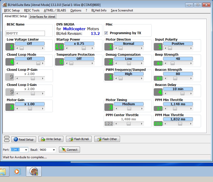Open the Options menu

pyautogui.click(x=76, y=10)
